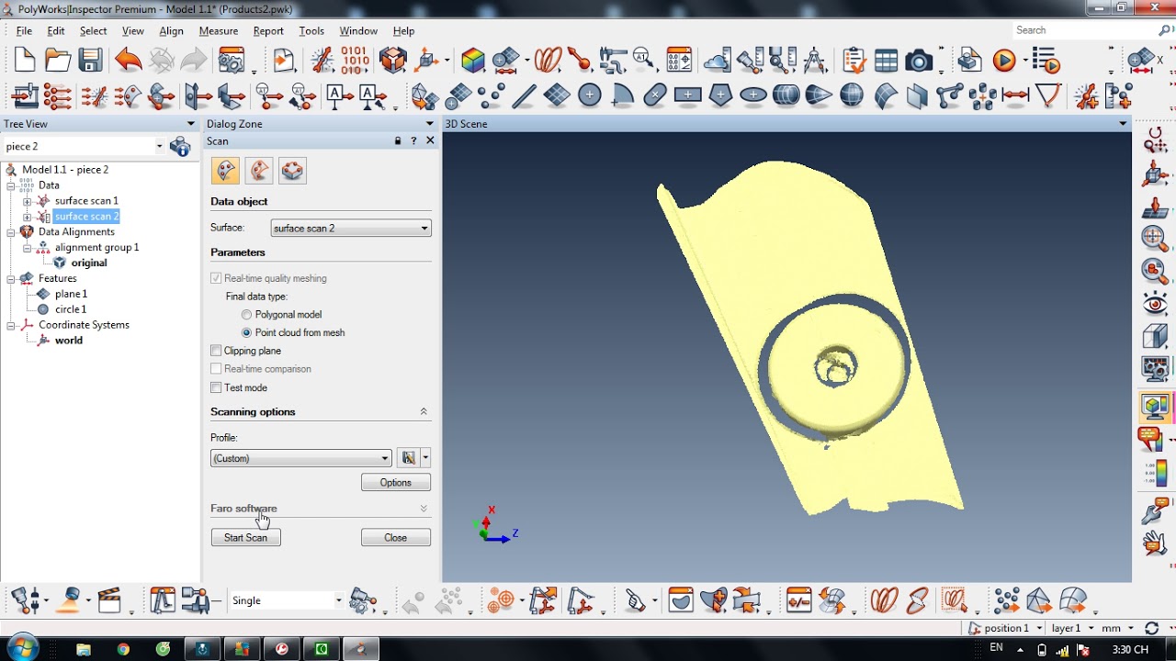Click the Close button in Scan dialog
Image resolution: width=1176 pixels, height=661 pixels.
(395, 537)
